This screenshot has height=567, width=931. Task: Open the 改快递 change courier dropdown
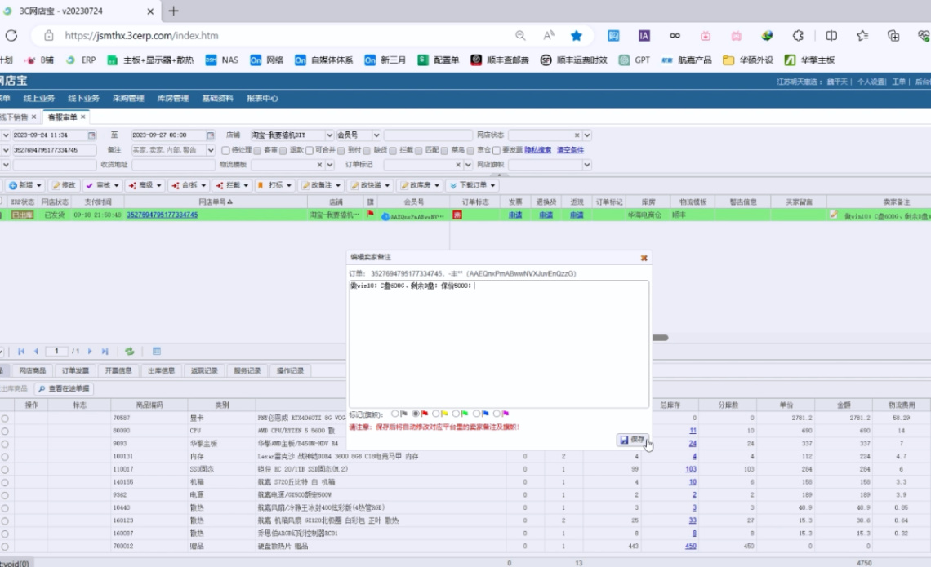[x=370, y=185]
